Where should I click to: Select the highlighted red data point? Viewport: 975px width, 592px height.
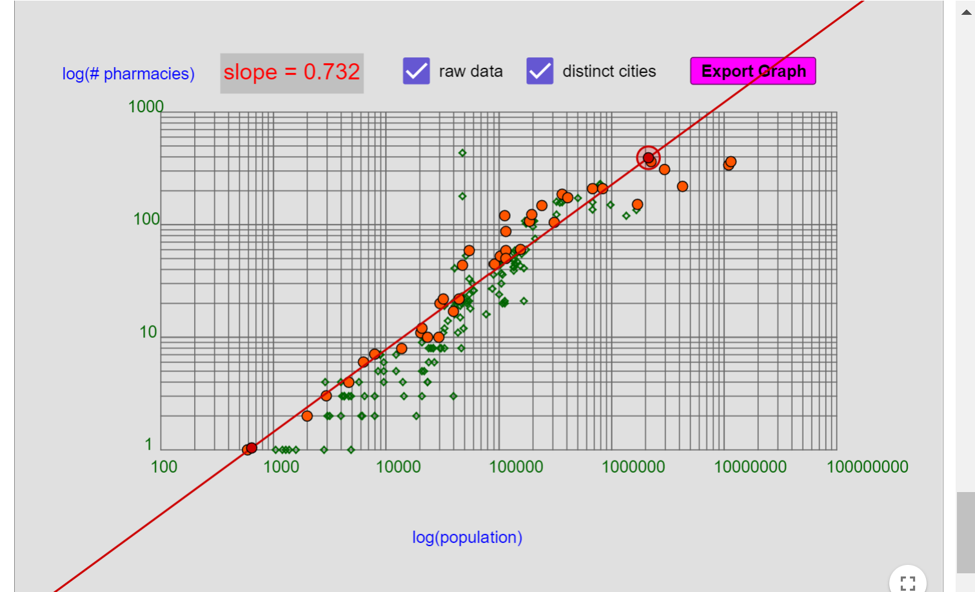pyautogui.click(x=649, y=158)
